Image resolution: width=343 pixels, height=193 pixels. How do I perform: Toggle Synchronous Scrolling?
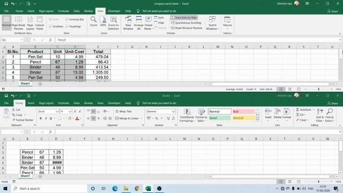point(186,23)
